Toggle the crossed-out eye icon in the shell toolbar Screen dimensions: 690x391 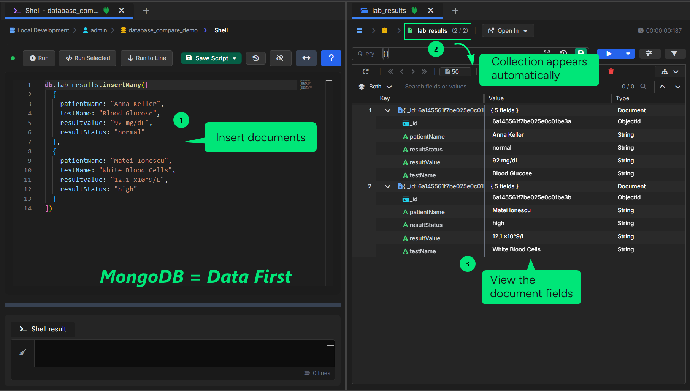click(x=280, y=58)
